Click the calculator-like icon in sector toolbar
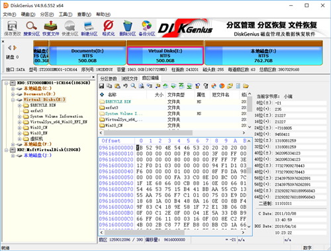This screenshot has height=251, width=331. point(238,86)
